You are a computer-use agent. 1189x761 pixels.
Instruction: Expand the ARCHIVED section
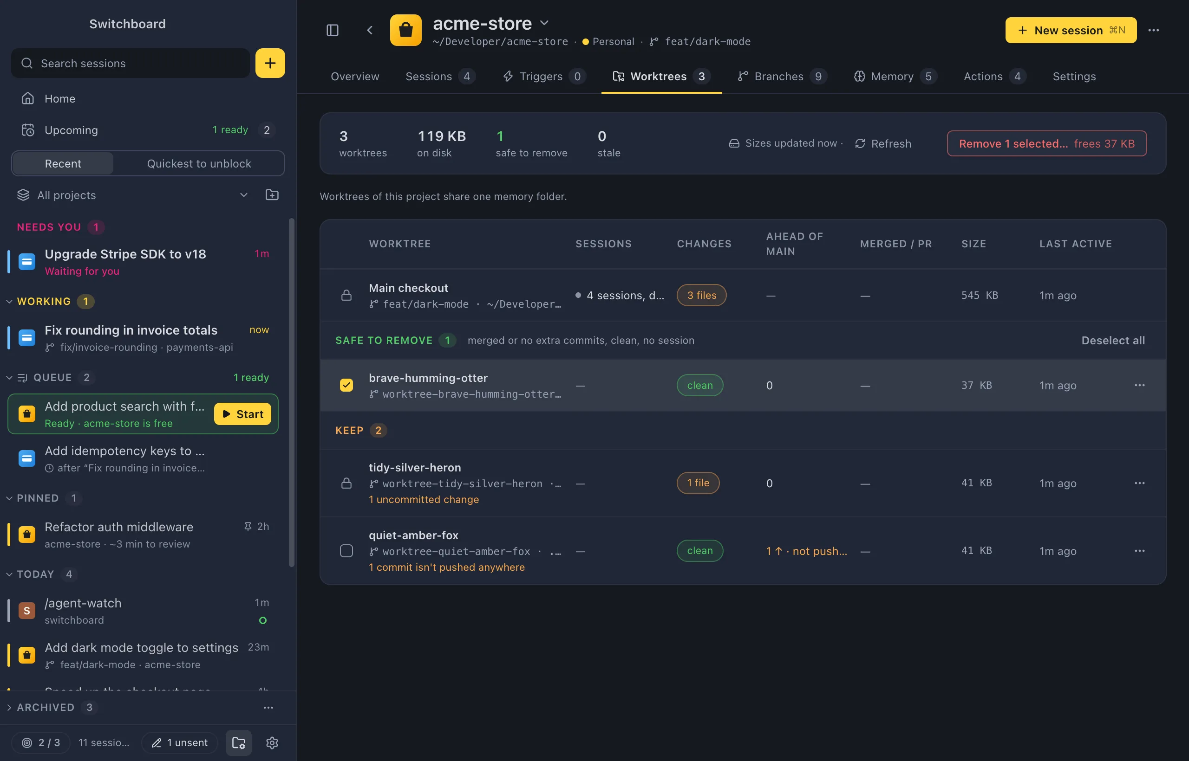9,707
